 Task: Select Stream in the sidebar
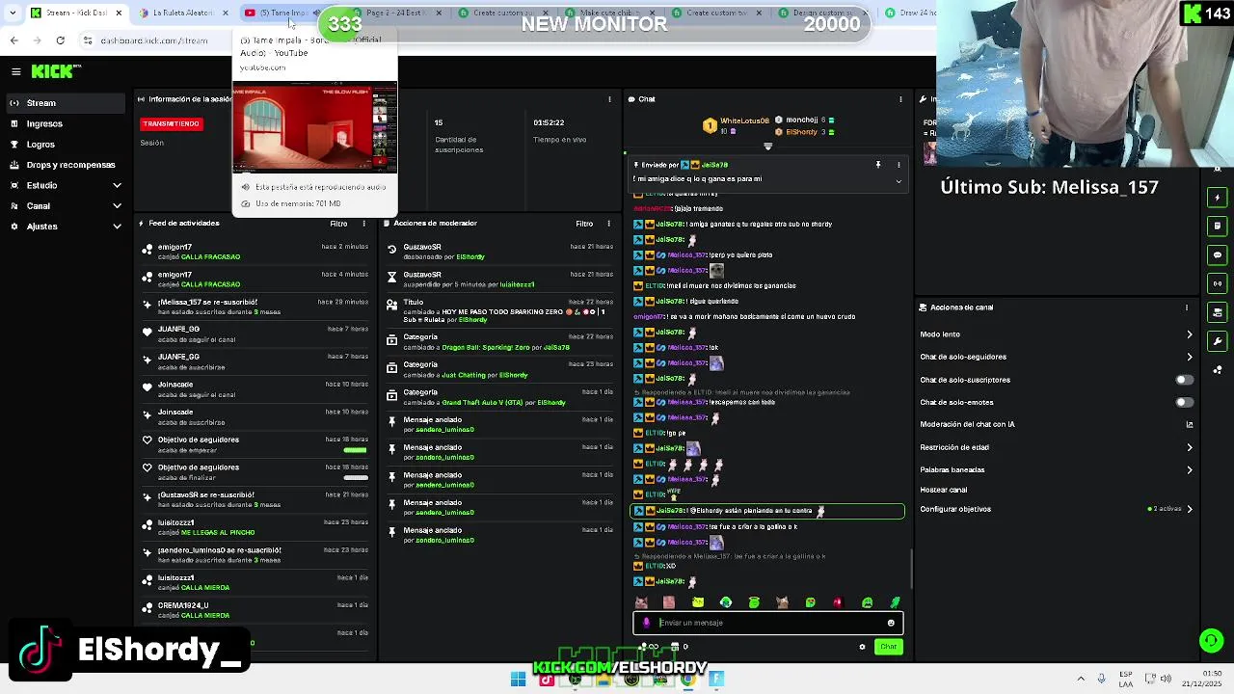click(64, 103)
